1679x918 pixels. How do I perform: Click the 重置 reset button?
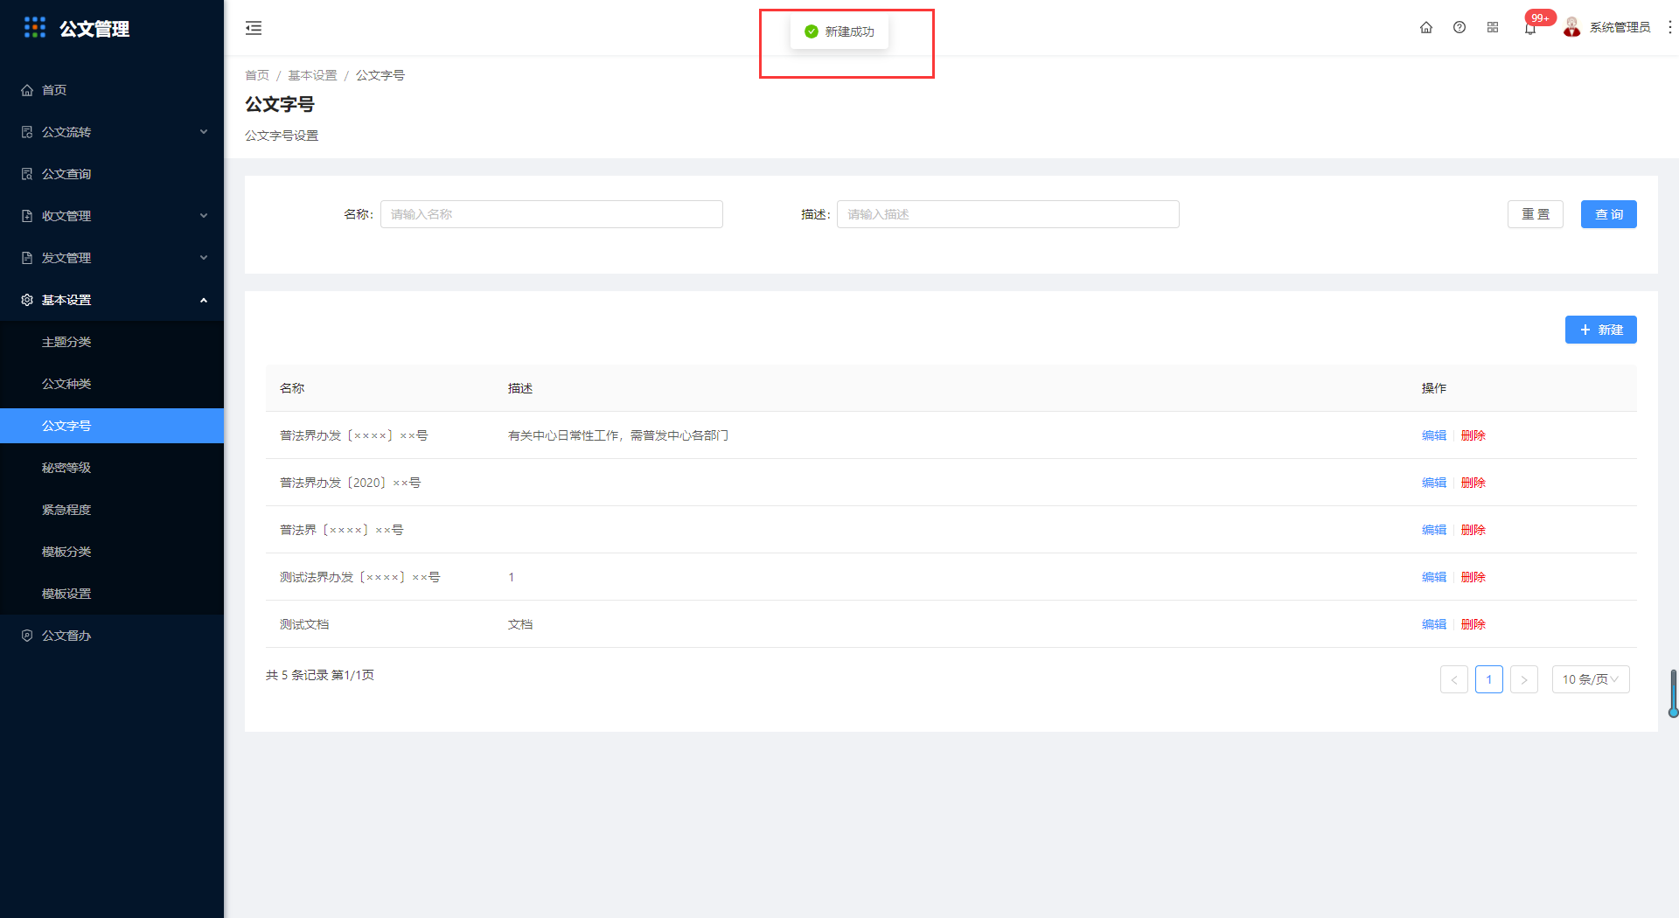1536,214
